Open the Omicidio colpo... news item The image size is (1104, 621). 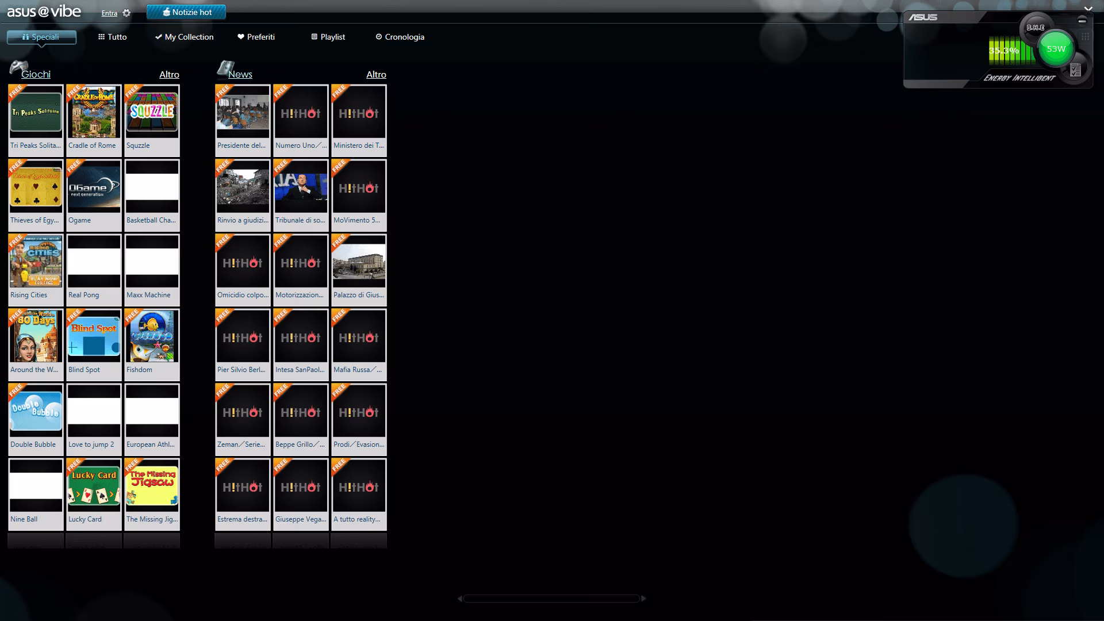click(243, 270)
